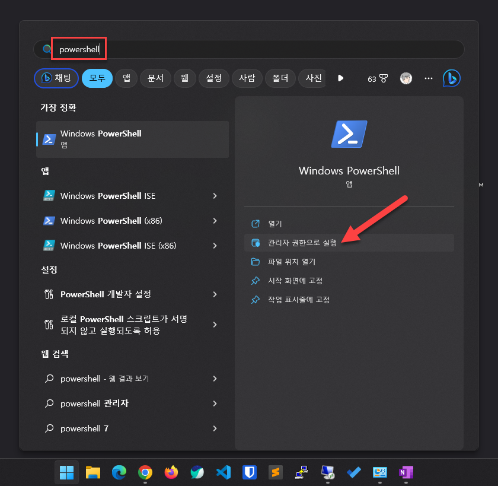Select Windows PowerShell (x86) app result
This screenshot has width=498, height=486.
pos(132,221)
